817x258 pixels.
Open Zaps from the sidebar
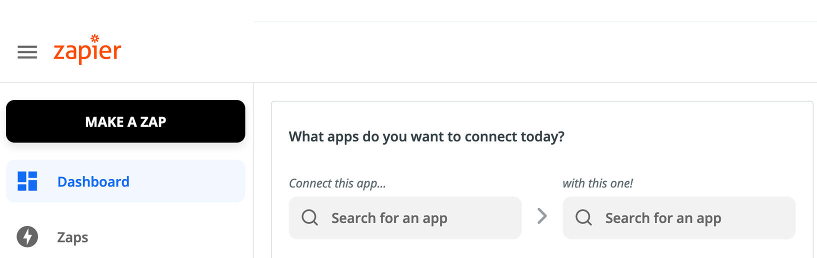point(72,237)
